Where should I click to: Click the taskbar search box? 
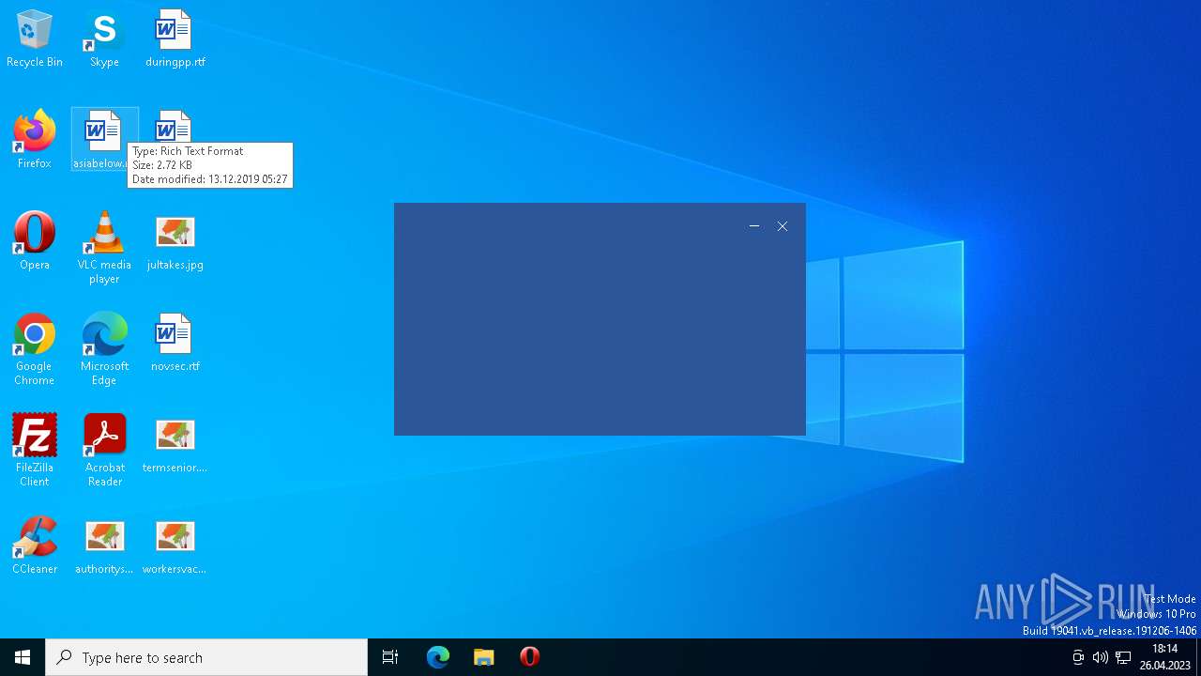pos(206,657)
